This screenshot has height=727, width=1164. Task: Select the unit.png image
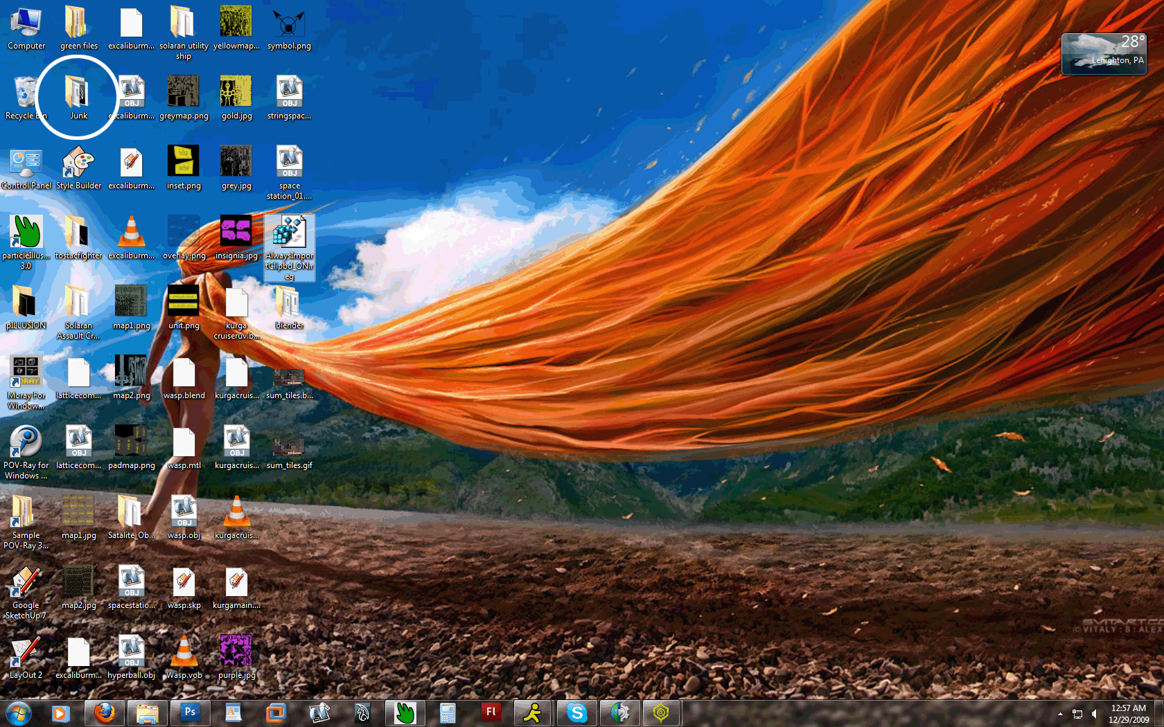(x=184, y=308)
